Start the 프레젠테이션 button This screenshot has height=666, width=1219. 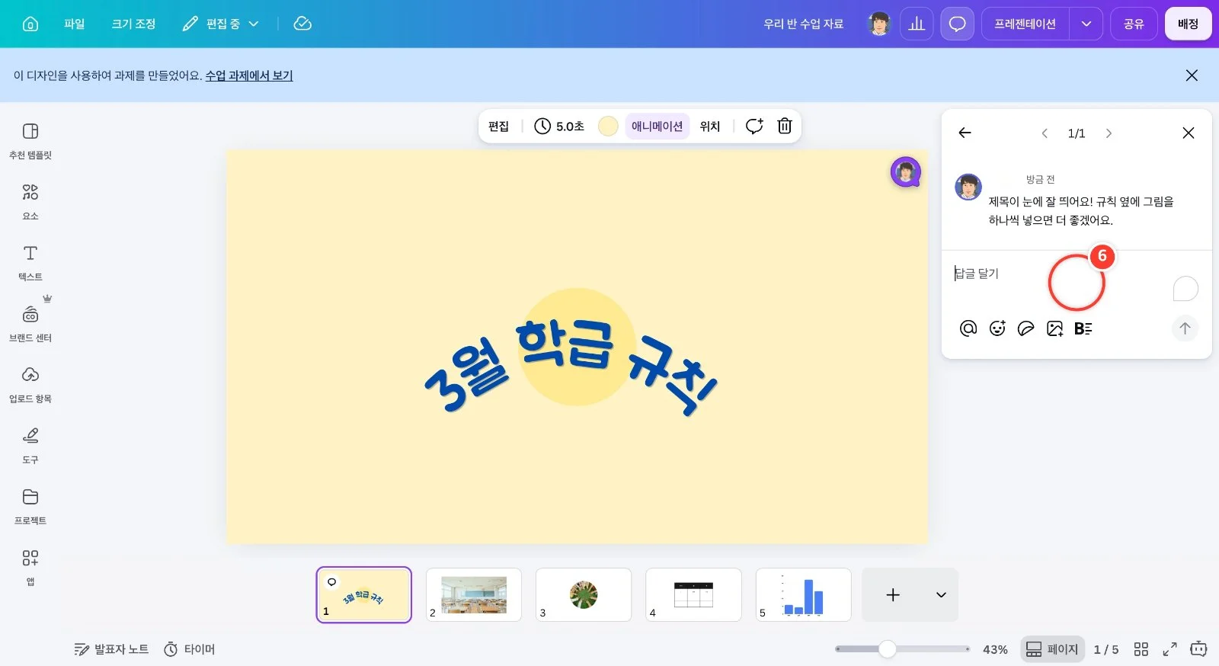pos(1025,24)
